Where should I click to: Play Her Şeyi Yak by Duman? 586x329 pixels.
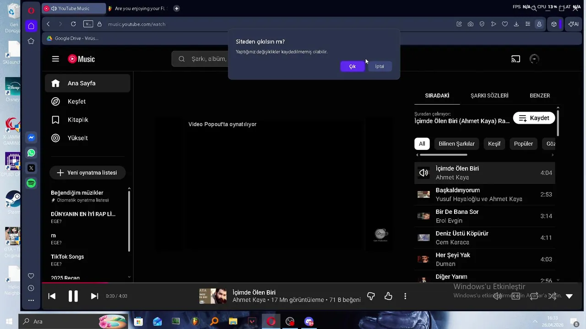485,259
